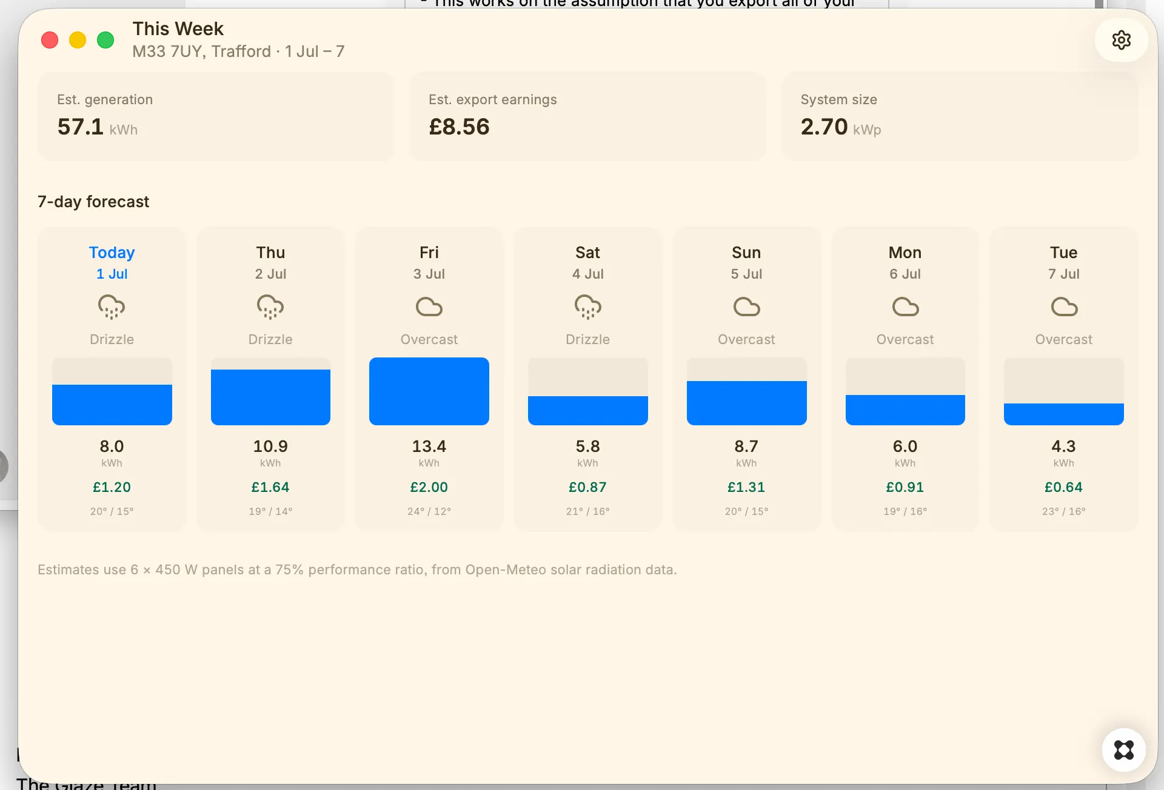1164x790 pixels.
Task: Click the four-dot Glaze icon button
Action: pos(1123,750)
